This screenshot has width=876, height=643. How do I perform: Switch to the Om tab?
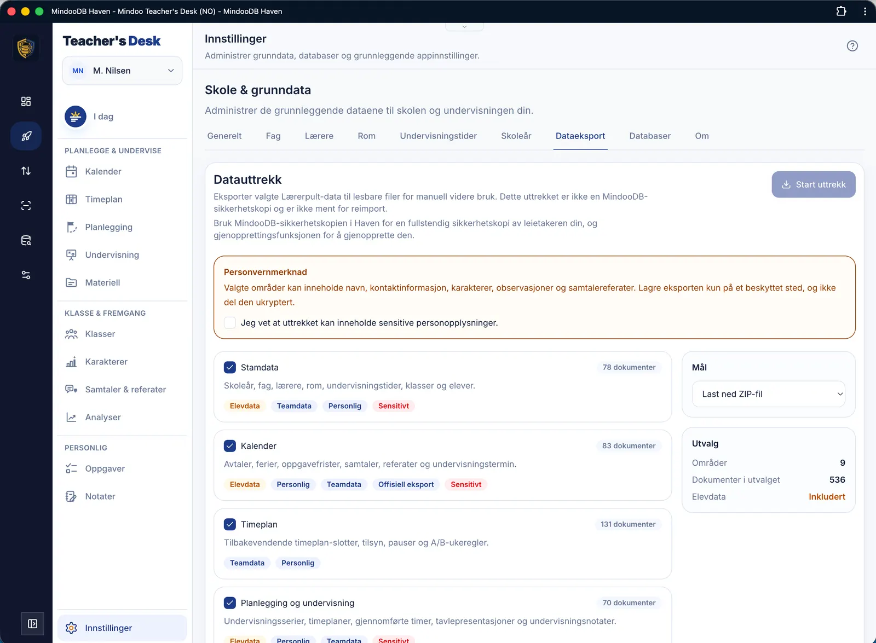coord(702,136)
